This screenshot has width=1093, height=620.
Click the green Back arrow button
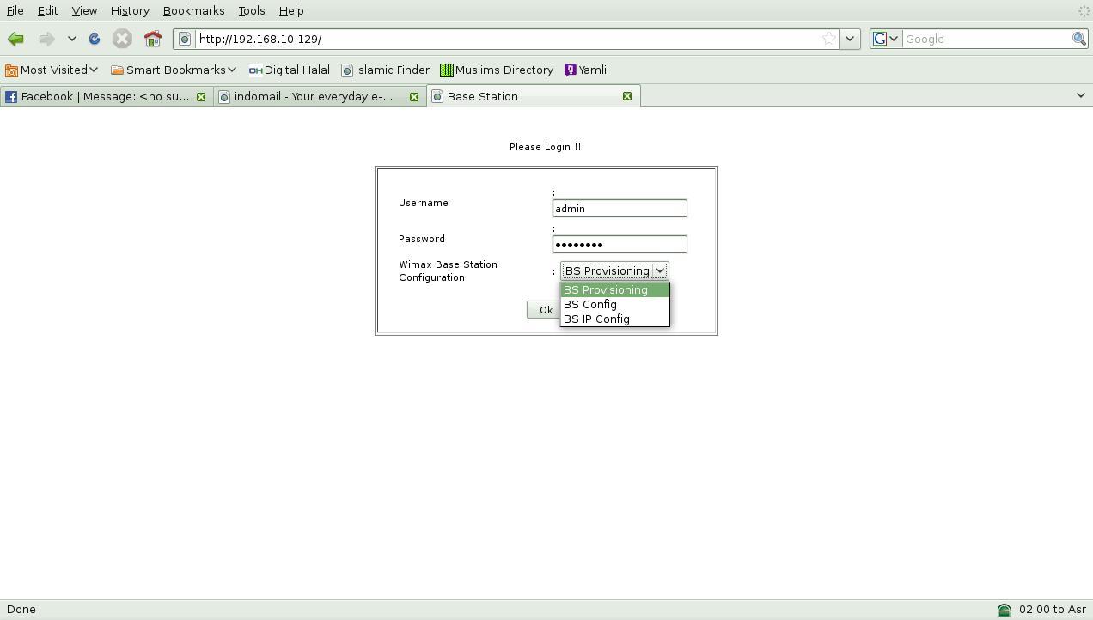pyautogui.click(x=15, y=39)
